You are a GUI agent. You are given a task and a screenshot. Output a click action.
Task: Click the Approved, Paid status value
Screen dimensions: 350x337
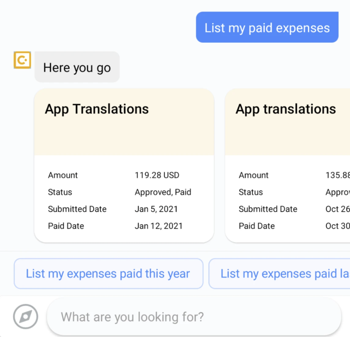click(163, 192)
